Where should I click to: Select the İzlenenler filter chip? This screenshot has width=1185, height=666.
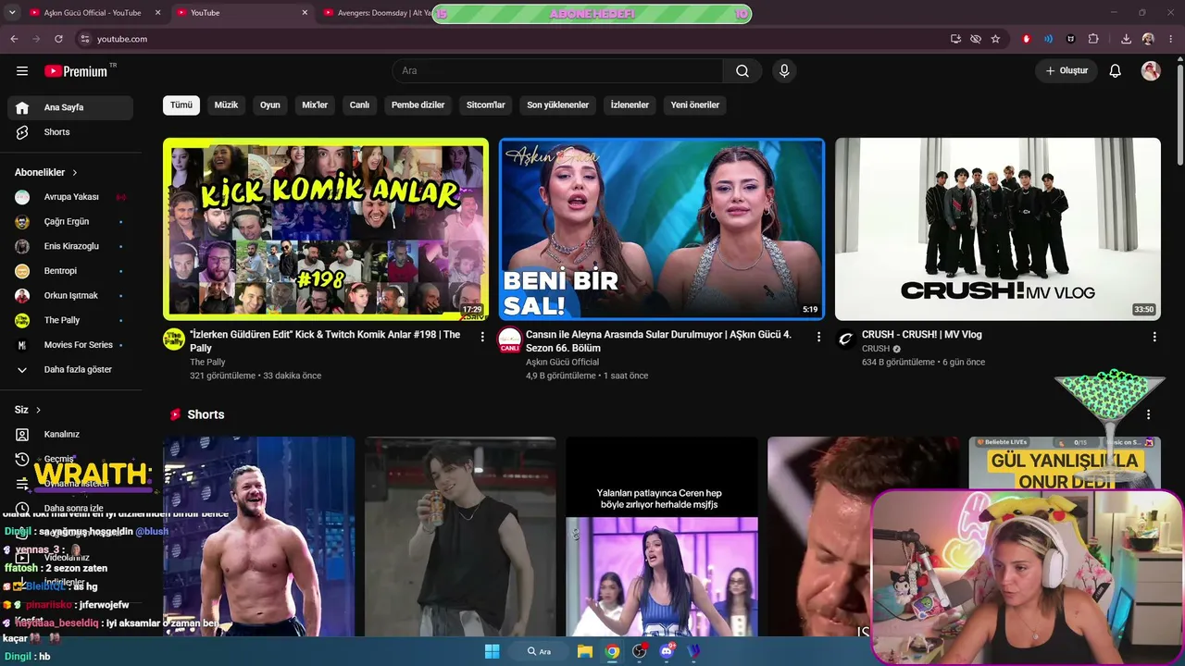[x=630, y=105]
